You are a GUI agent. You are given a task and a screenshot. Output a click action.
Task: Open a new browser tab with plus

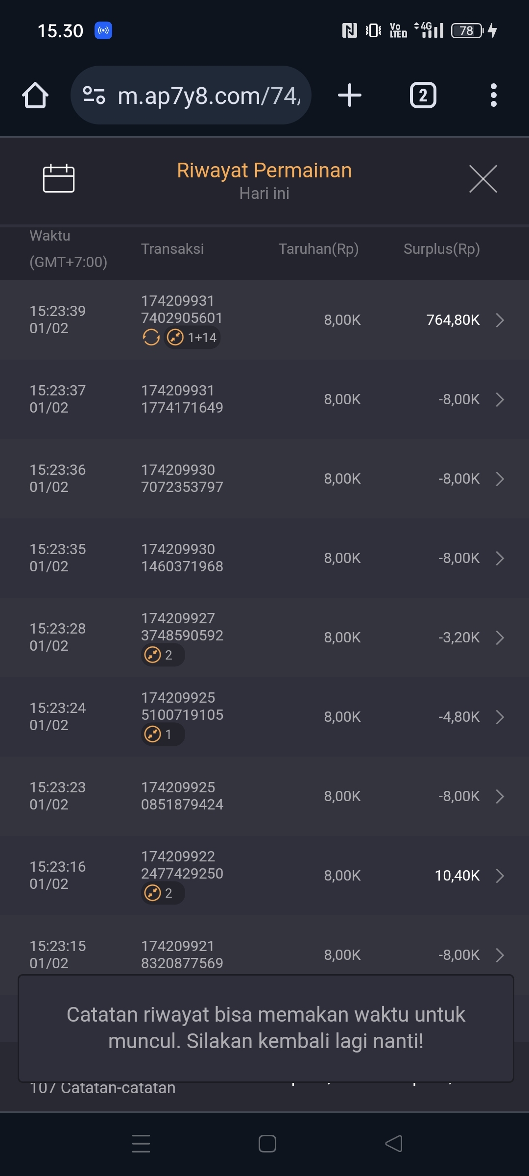click(350, 95)
